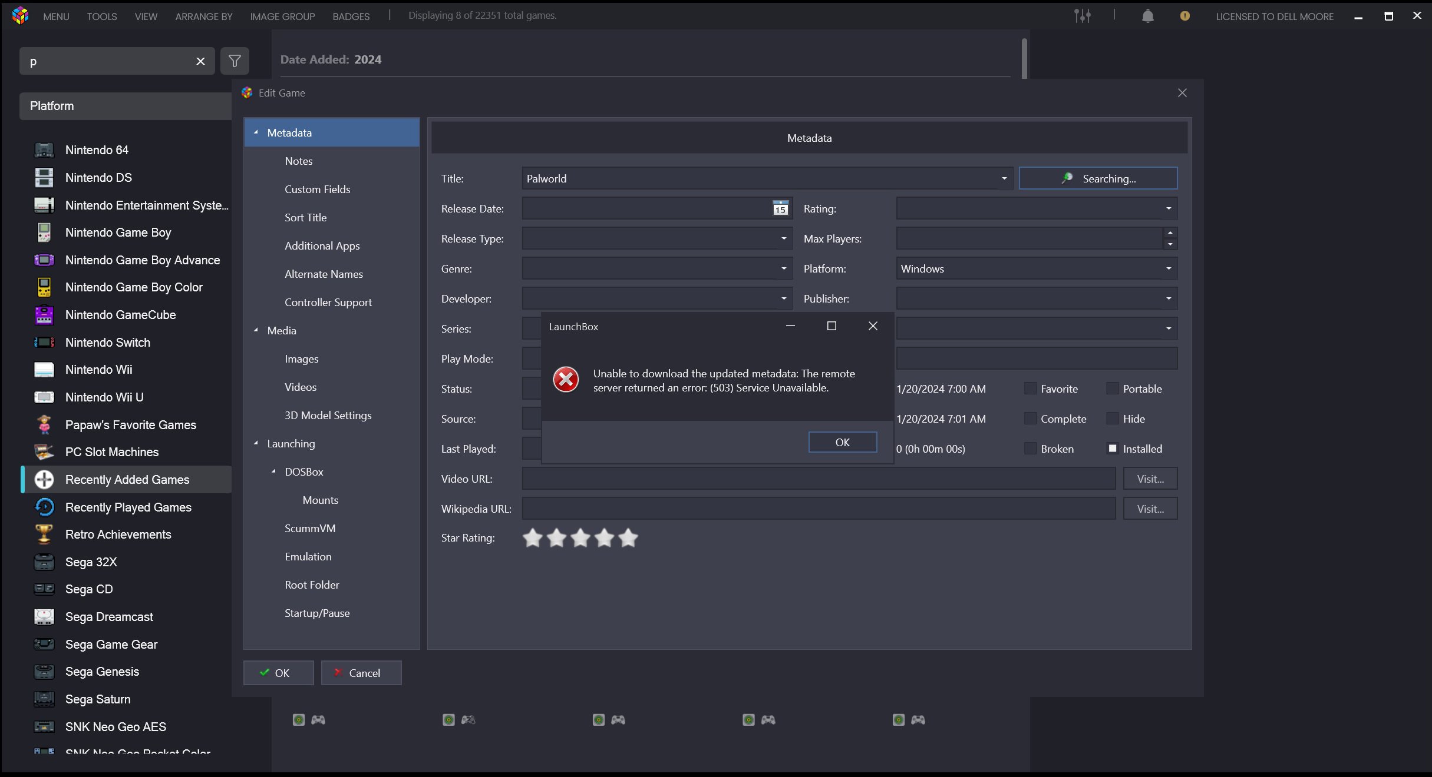Open the TOOLS menu

(x=102, y=16)
